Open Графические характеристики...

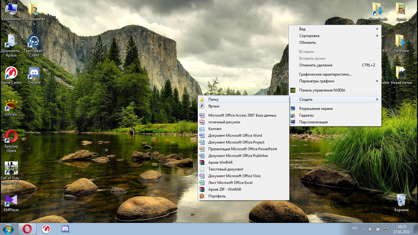tap(335, 74)
